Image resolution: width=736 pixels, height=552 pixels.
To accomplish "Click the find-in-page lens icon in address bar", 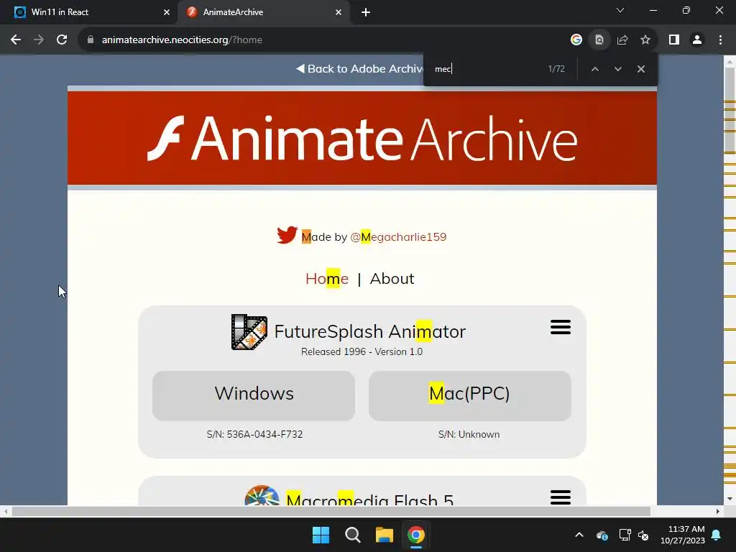I will point(599,40).
